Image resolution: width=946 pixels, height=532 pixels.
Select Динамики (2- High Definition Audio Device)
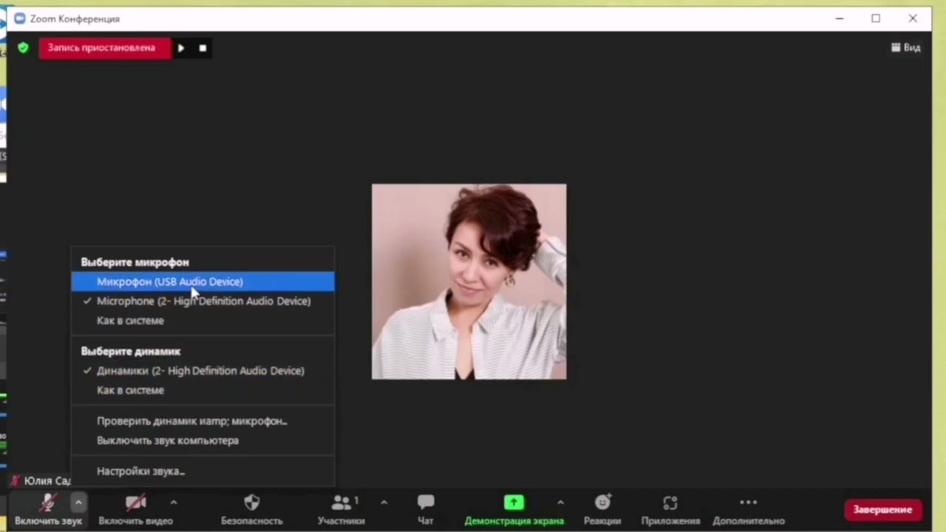click(203, 371)
